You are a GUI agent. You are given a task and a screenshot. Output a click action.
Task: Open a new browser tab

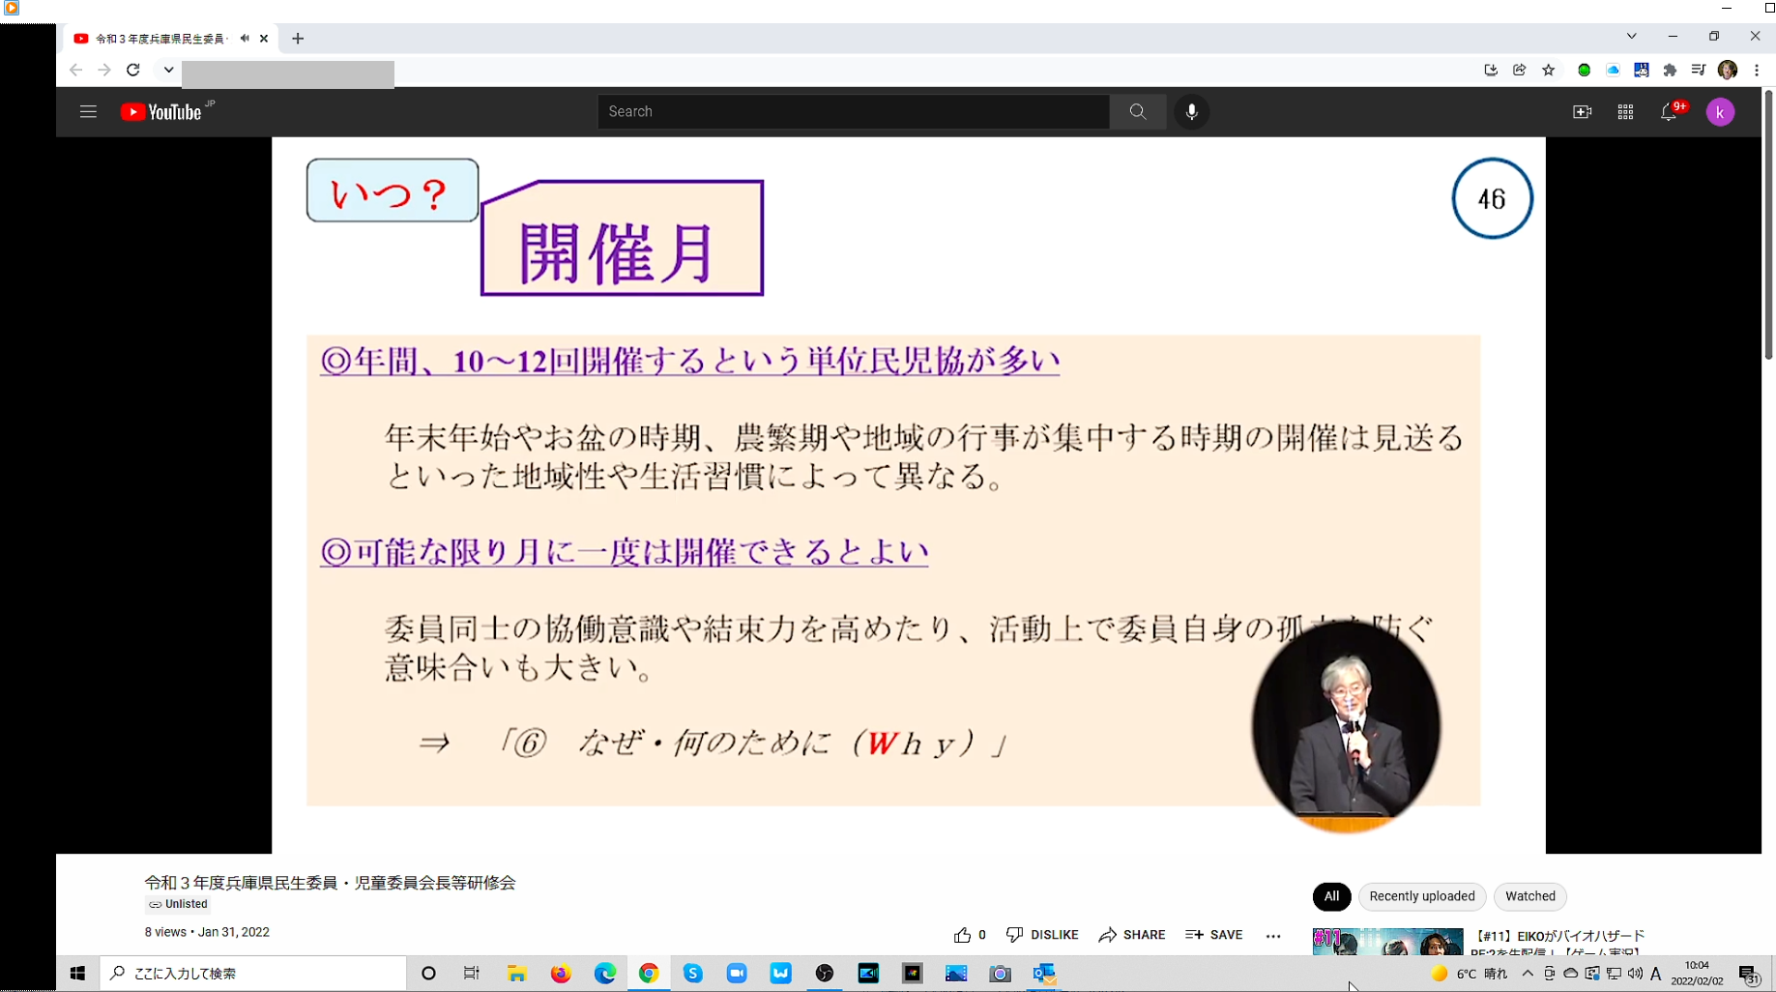(x=298, y=39)
